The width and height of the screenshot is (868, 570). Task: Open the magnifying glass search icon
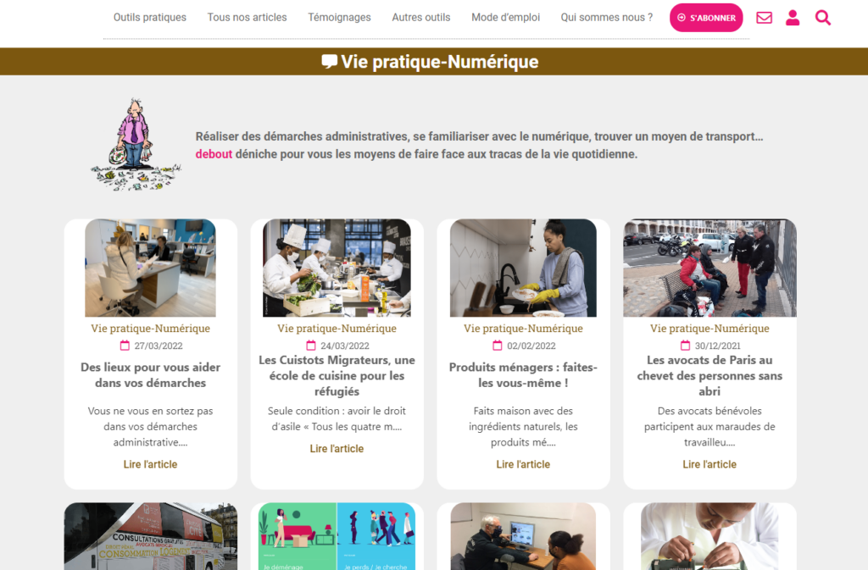point(823,18)
